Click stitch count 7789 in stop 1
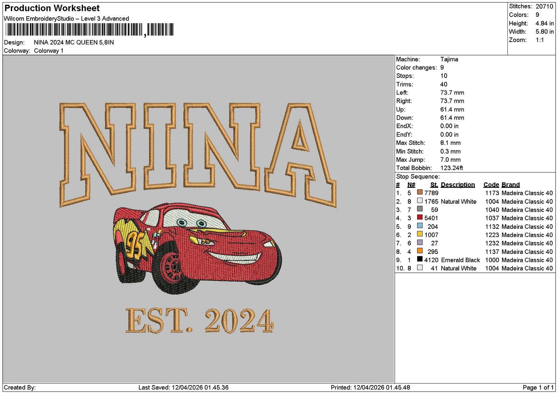Image resolution: width=558 pixels, height=394 pixels. [431, 193]
